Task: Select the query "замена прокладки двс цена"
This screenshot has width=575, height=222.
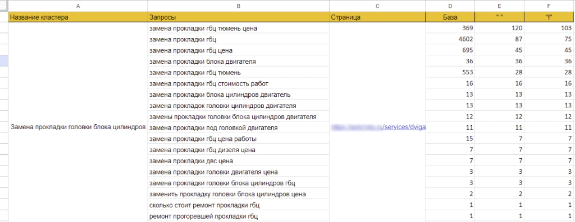Action: (x=238, y=161)
